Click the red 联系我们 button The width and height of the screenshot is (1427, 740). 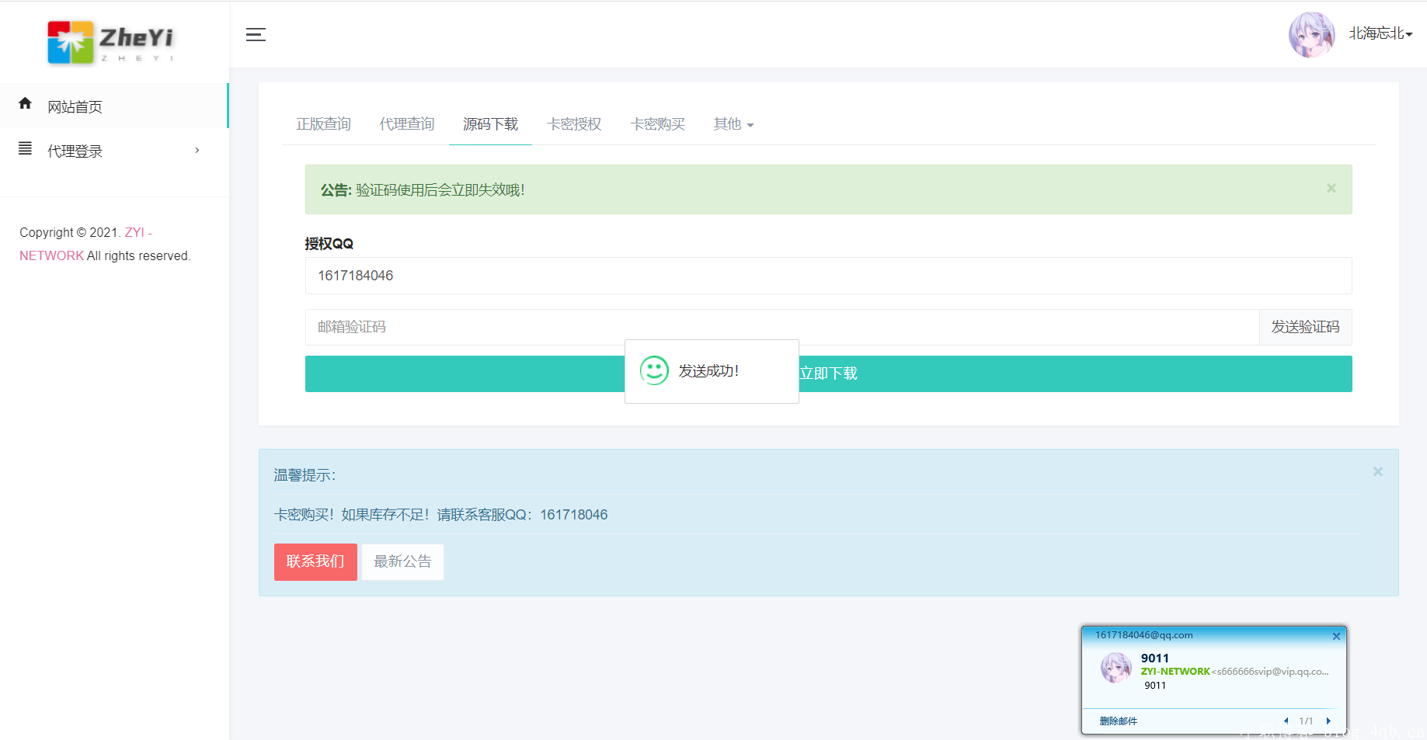315,561
